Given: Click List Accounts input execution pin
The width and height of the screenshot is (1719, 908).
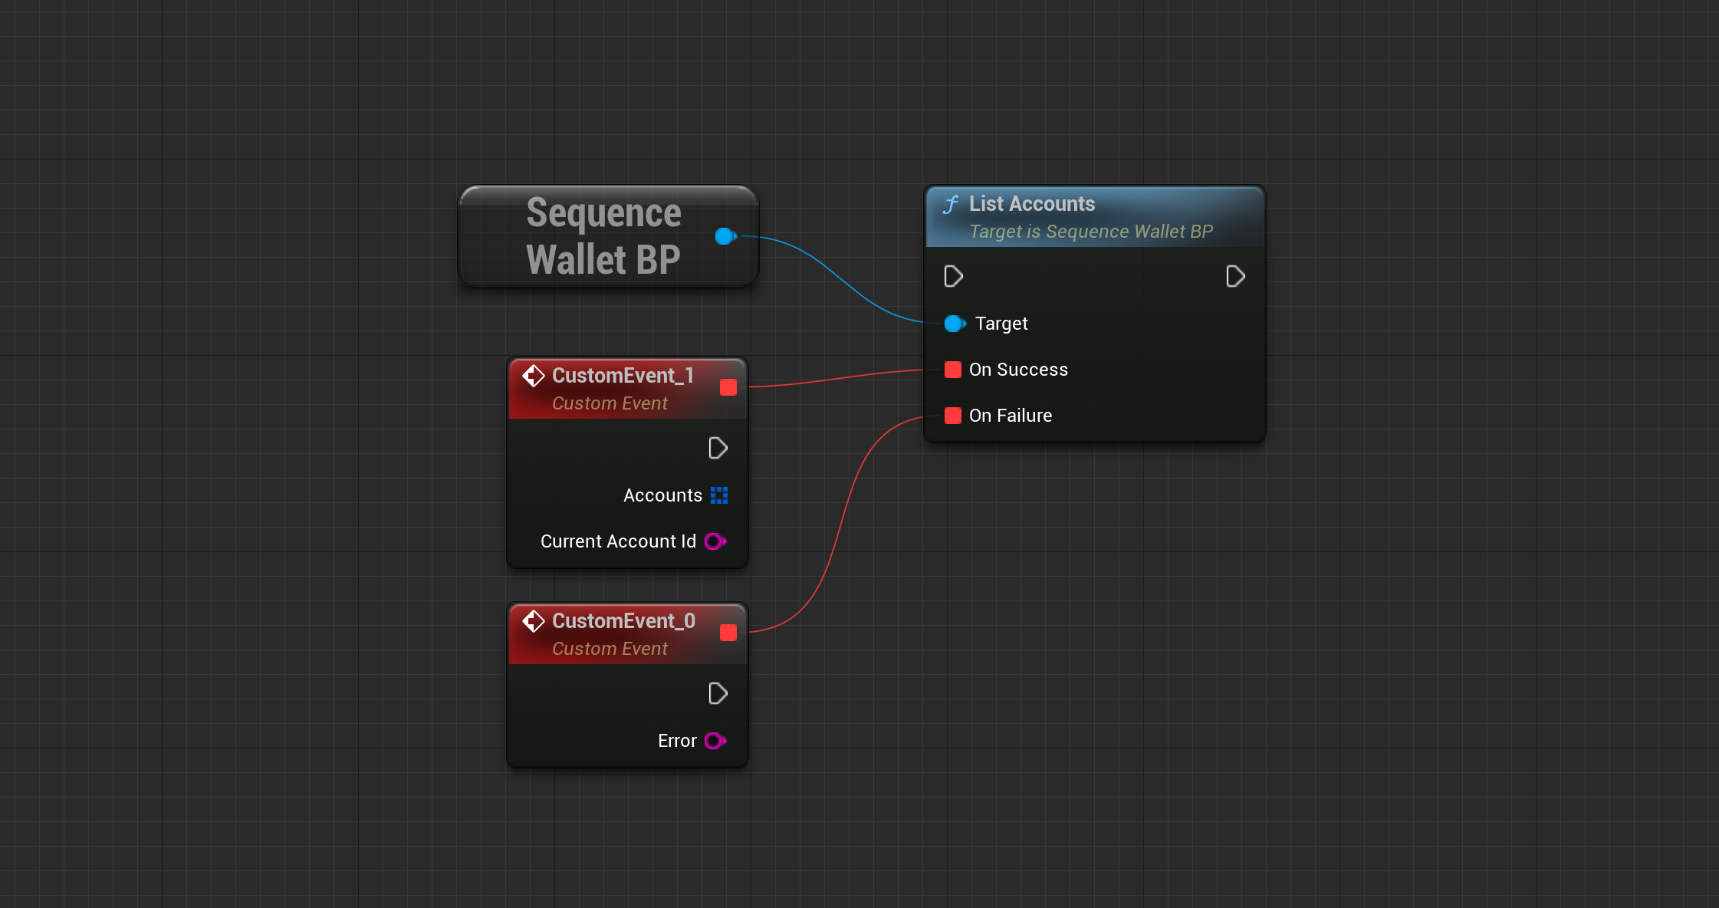Looking at the screenshot, I should [x=953, y=276].
